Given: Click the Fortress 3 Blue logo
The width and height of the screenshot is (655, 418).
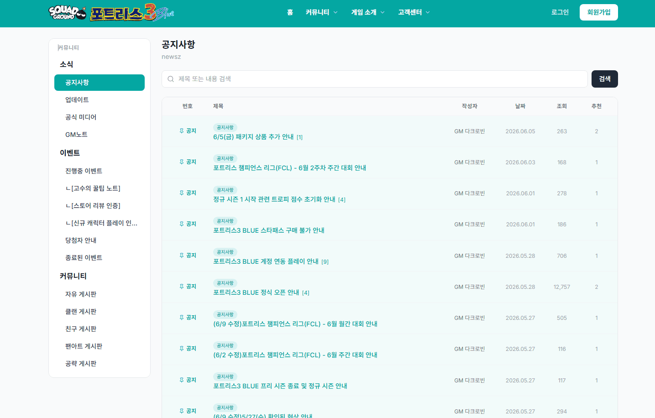Looking at the screenshot, I should (132, 13).
